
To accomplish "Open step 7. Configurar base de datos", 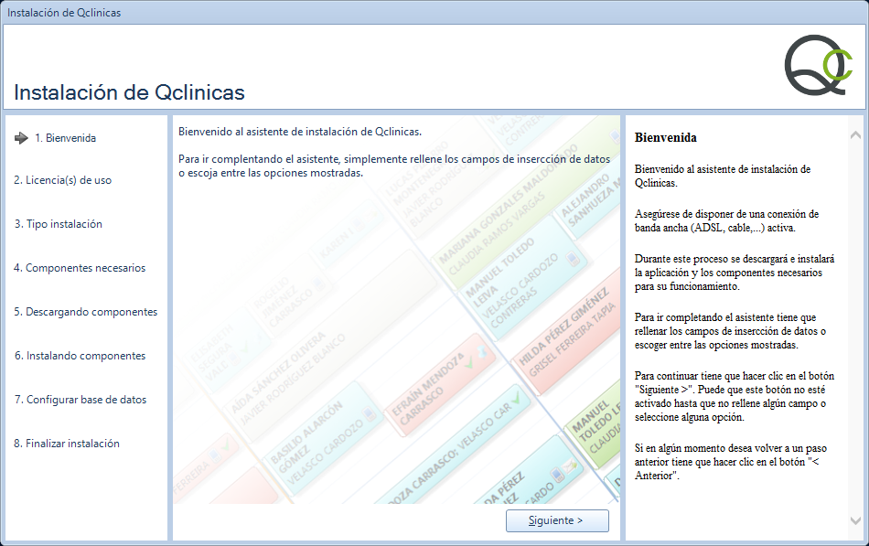I will [80, 400].
